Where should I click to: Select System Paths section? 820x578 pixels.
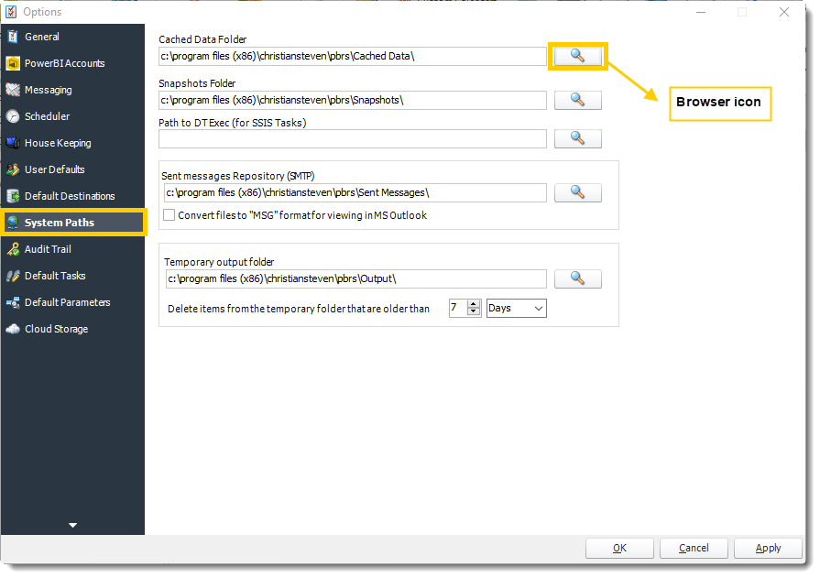pyautogui.click(x=73, y=223)
